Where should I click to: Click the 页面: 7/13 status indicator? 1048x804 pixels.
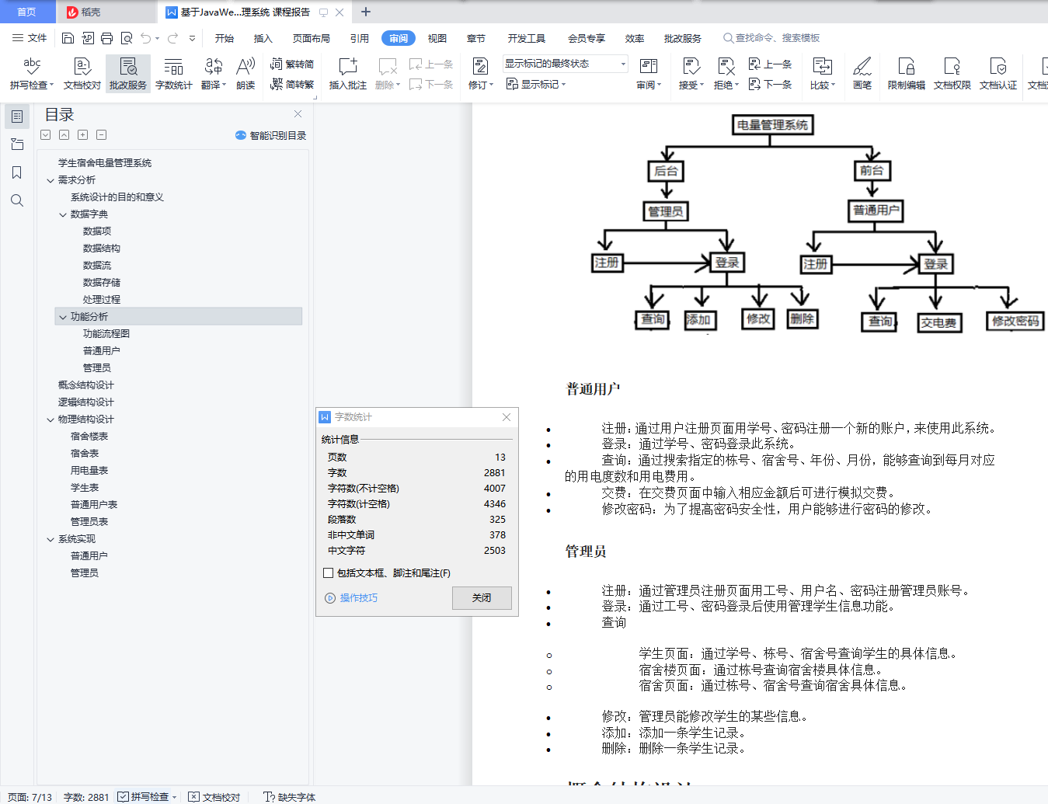[30, 797]
